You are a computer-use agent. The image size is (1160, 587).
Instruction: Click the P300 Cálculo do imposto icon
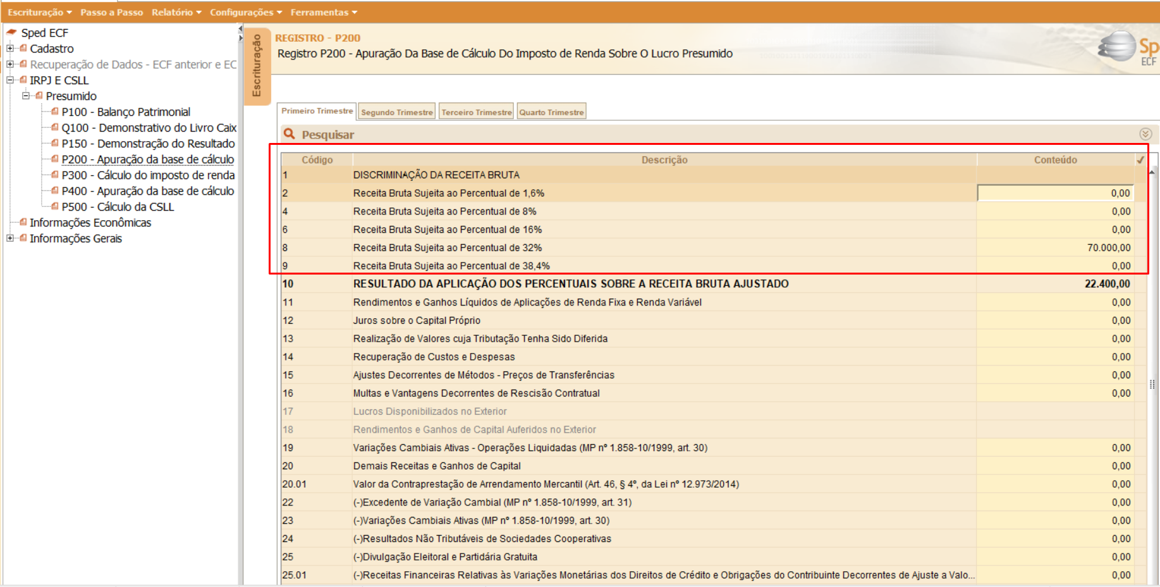point(55,175)
